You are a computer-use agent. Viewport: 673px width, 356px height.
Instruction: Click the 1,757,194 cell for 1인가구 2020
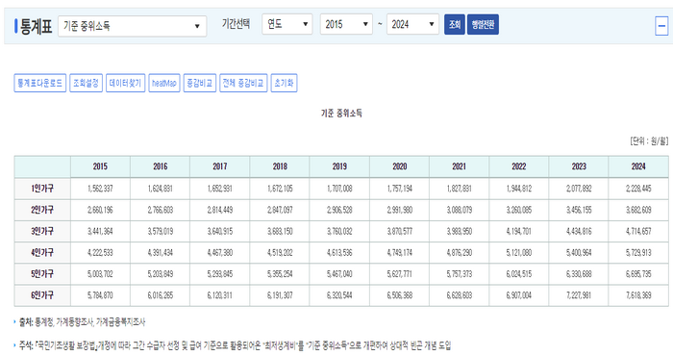[x=400, y=189]
